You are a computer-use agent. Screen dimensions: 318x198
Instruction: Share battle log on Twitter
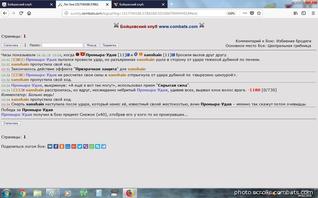tap(79, 146)
